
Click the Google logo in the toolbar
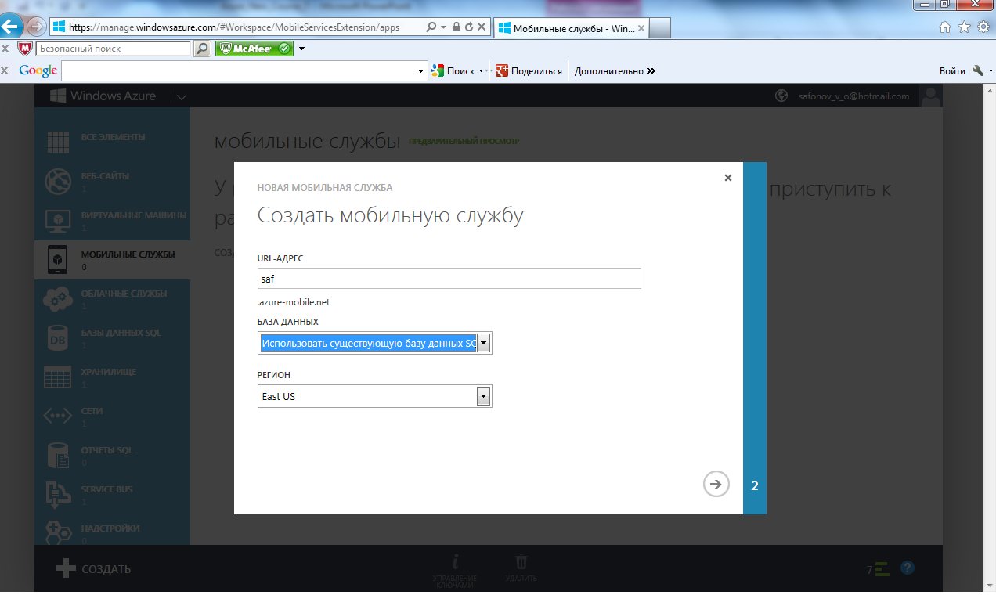tap(38, 70)
